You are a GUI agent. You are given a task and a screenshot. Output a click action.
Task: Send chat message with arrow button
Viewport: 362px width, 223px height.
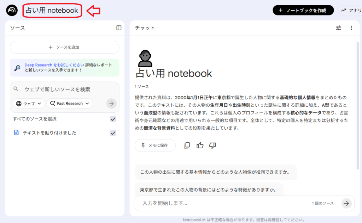click(346, 203)
